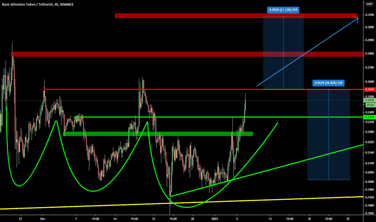Click the 0.2100 price axis label
376x222 pixels.
pyautogui.click(x=370, y=163)
